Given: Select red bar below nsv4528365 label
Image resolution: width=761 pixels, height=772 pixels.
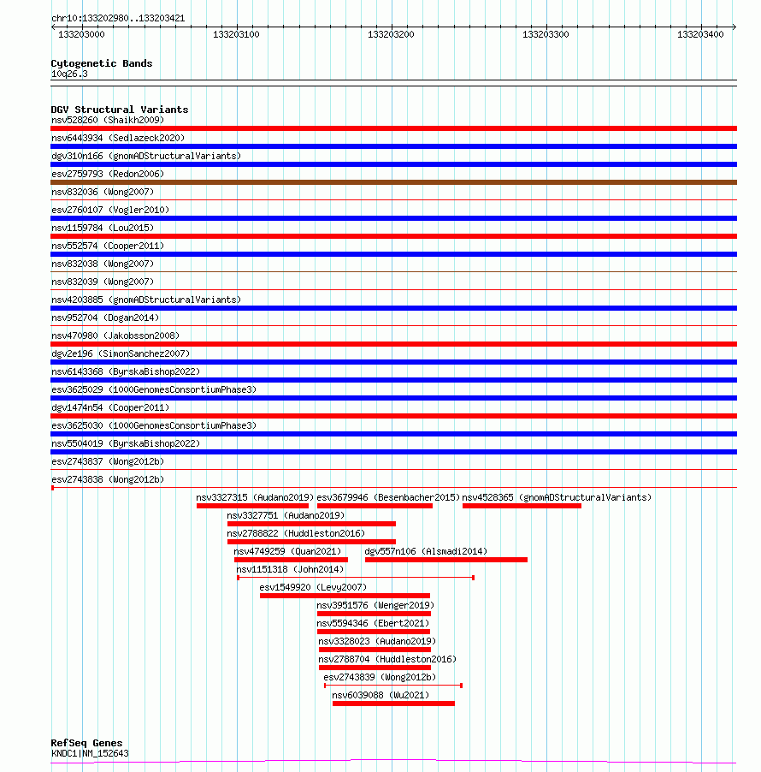Looking at the screenshot, I should click(x=522, y=506).
